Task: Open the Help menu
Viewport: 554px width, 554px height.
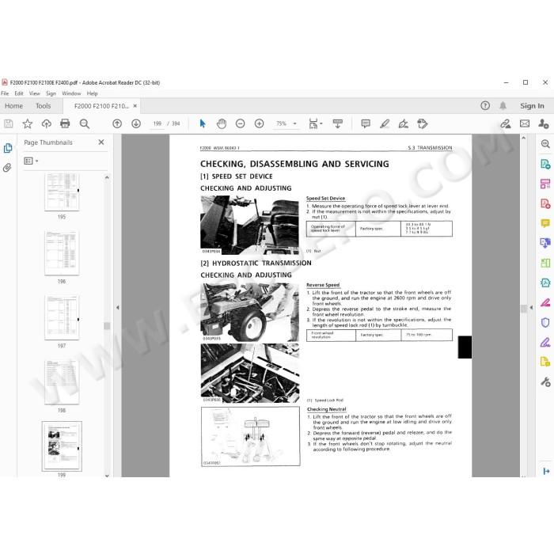Action: coord(93,93)
